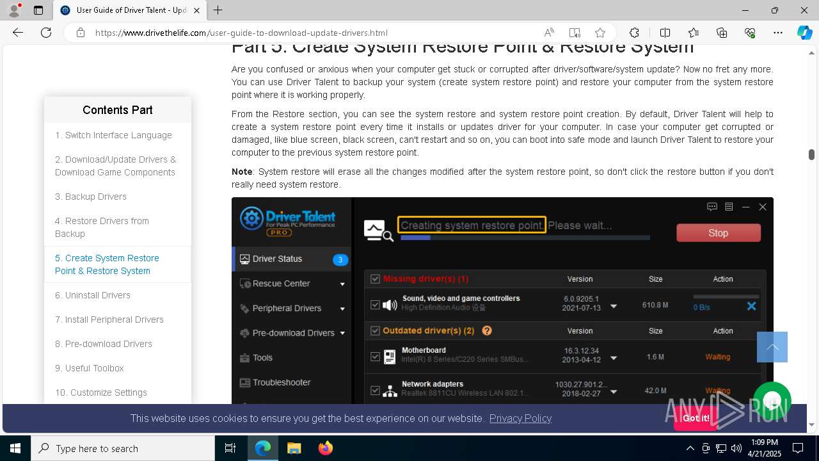The width and height of the screenshot is (819, 461).
Task: Toggle Missing driver(s) group checkbox
Action: click(x=375, y=279)
